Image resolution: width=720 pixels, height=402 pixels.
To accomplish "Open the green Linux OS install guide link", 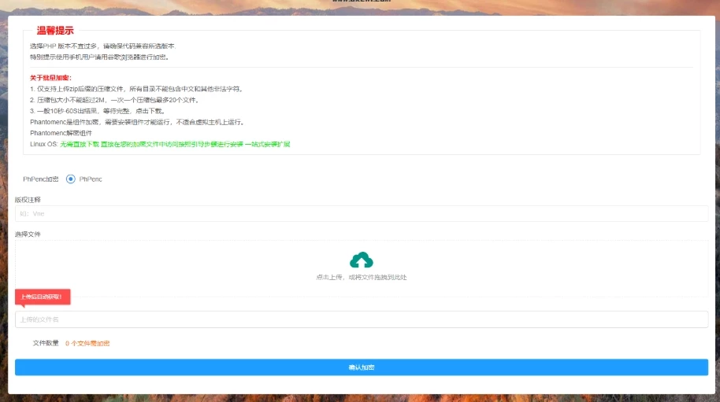I will [175, 144].
